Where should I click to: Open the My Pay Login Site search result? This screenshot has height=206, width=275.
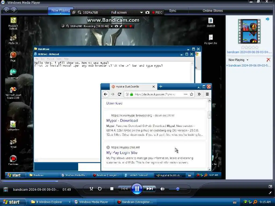pos(122,153)
